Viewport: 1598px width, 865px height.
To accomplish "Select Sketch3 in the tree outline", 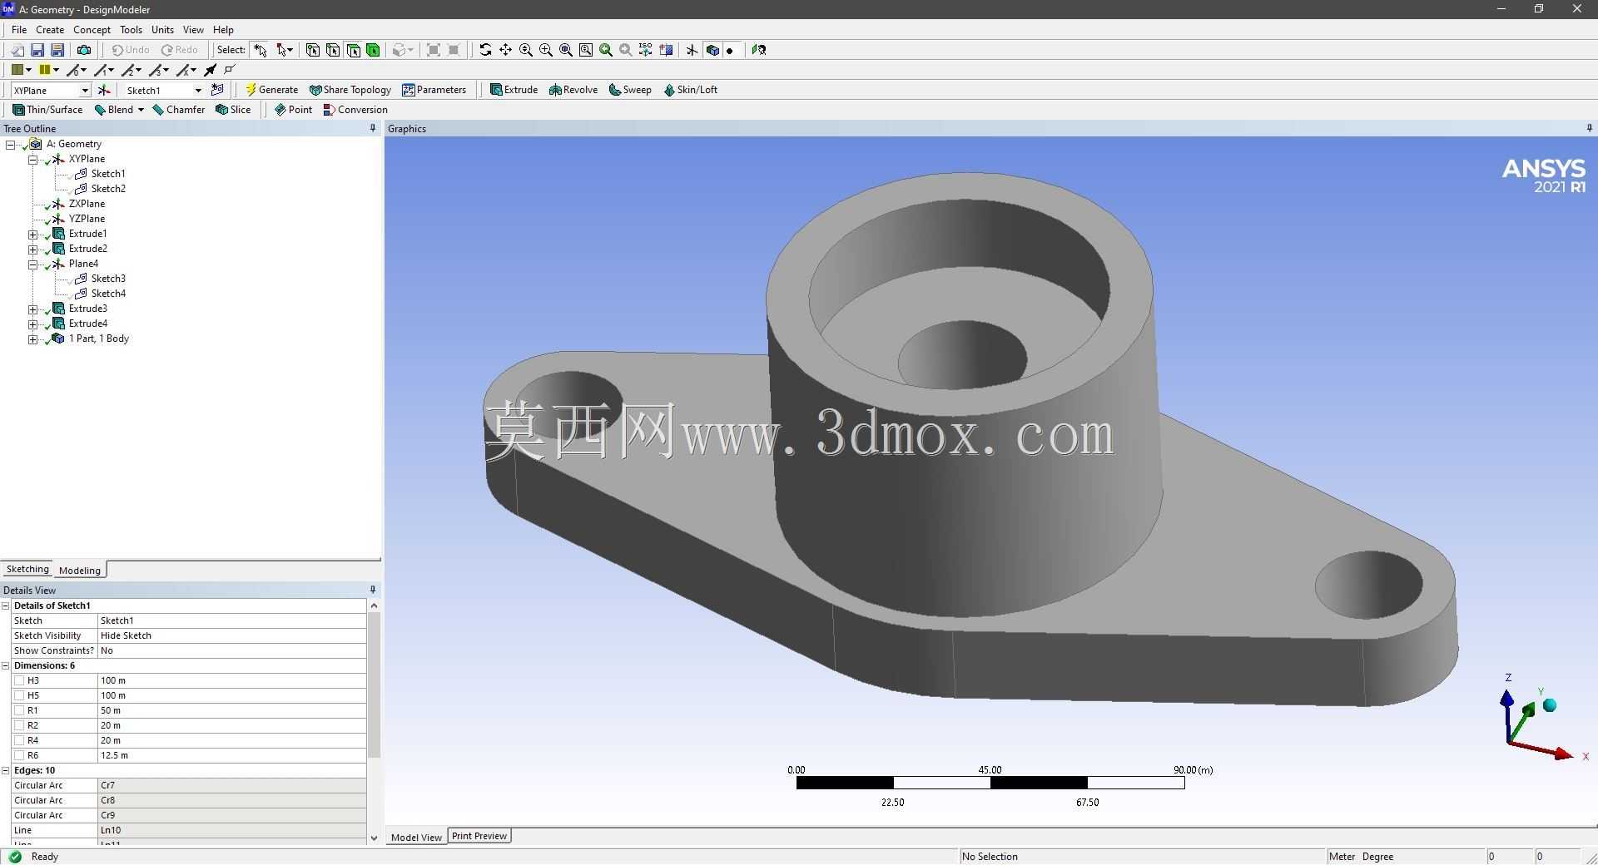I will click(108, 279).
